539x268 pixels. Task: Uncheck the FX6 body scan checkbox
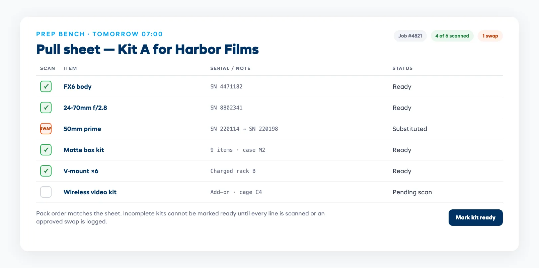tap(46, 86)
